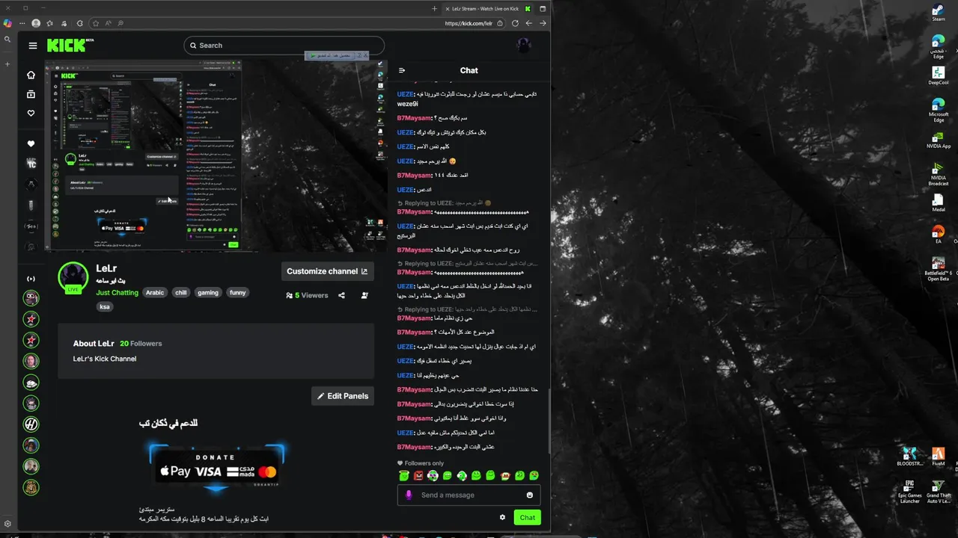This screenshot has width=958, height=538.
Task: Click the share stream icon
Action: (342, 295)
